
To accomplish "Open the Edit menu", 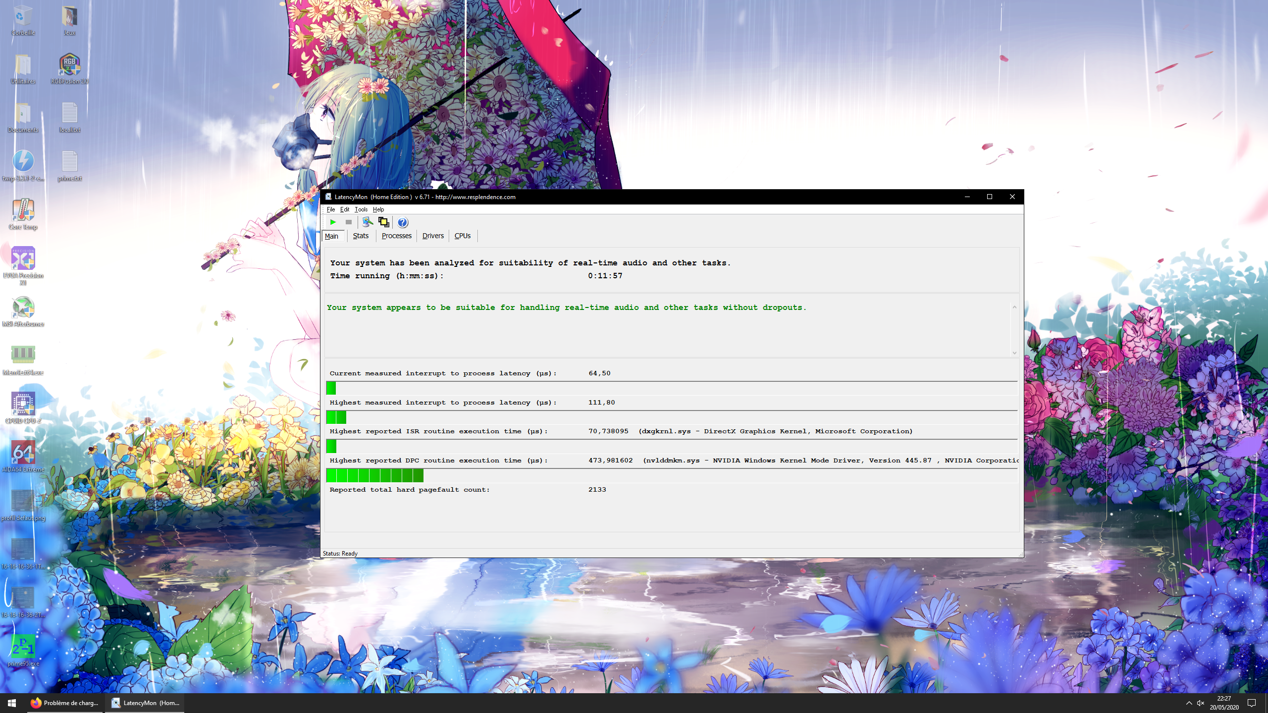I will click(x=345, y=209).
